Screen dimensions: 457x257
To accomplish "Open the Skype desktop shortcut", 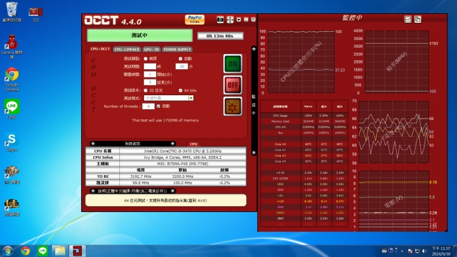I will coord(11,142).
